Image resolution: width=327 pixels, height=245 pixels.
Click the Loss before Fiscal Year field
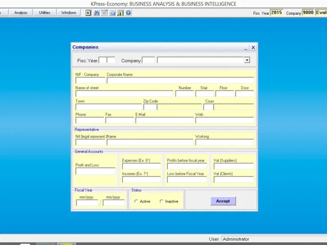coord(187,180)
